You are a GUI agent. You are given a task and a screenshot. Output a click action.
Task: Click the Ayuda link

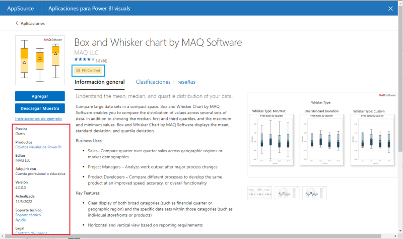pyautogui.click(x=21, y=220)
